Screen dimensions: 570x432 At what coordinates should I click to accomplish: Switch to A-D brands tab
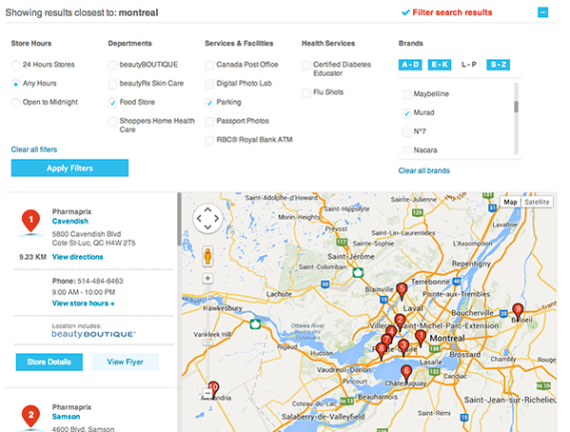point(410,65)
